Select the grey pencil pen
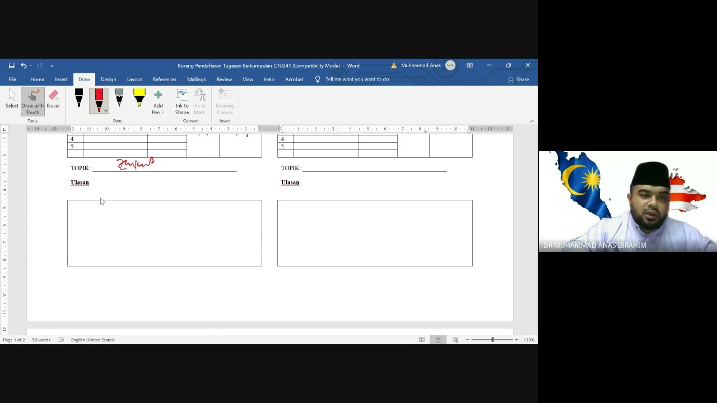This screenshot has height=403, width=717. (x=119, y=99)
